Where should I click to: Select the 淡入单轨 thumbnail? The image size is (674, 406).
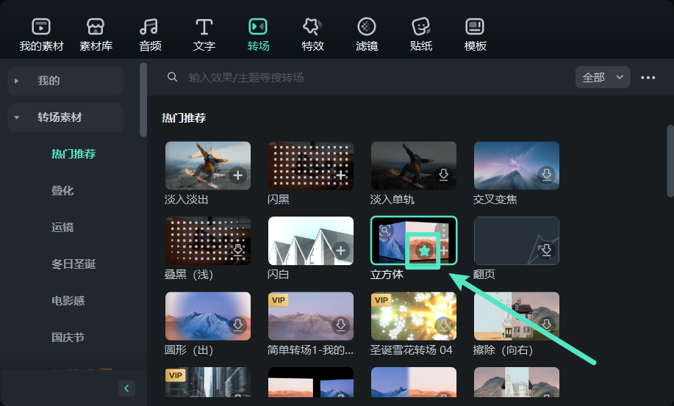point(414,166)
